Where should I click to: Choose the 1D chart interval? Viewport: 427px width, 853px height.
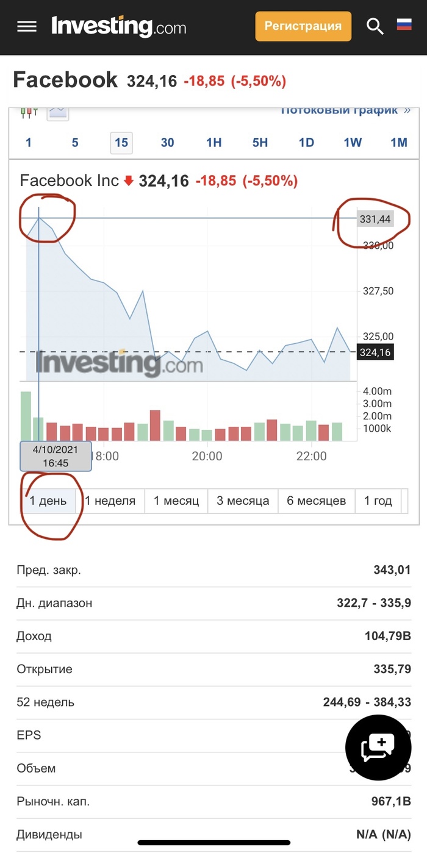pos(306,143)
